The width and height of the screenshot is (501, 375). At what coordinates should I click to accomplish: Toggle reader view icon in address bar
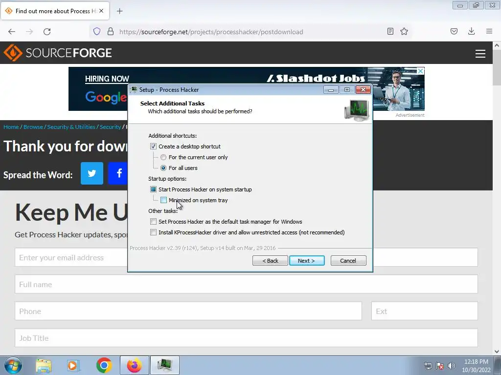(x=390, y=31)
